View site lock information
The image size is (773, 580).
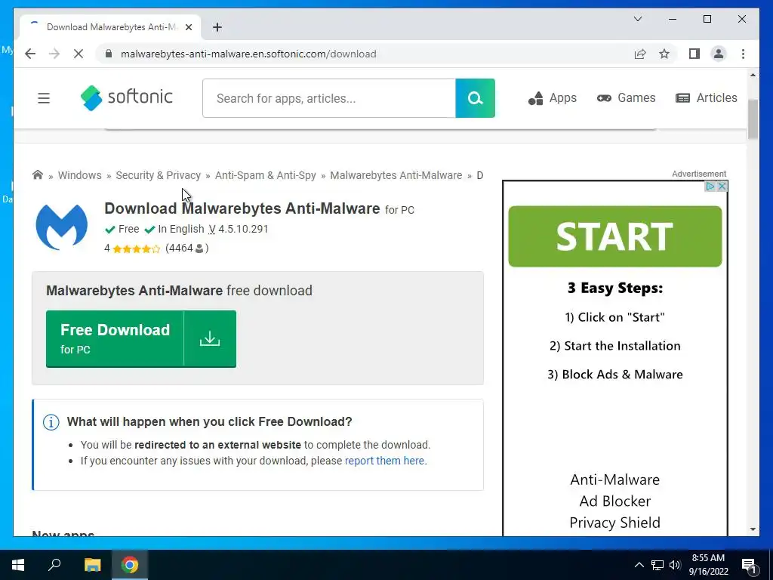pos(109,54)
